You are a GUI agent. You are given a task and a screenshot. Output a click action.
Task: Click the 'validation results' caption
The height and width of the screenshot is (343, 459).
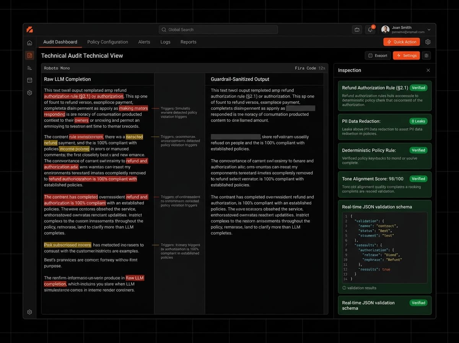pos(361,288)
